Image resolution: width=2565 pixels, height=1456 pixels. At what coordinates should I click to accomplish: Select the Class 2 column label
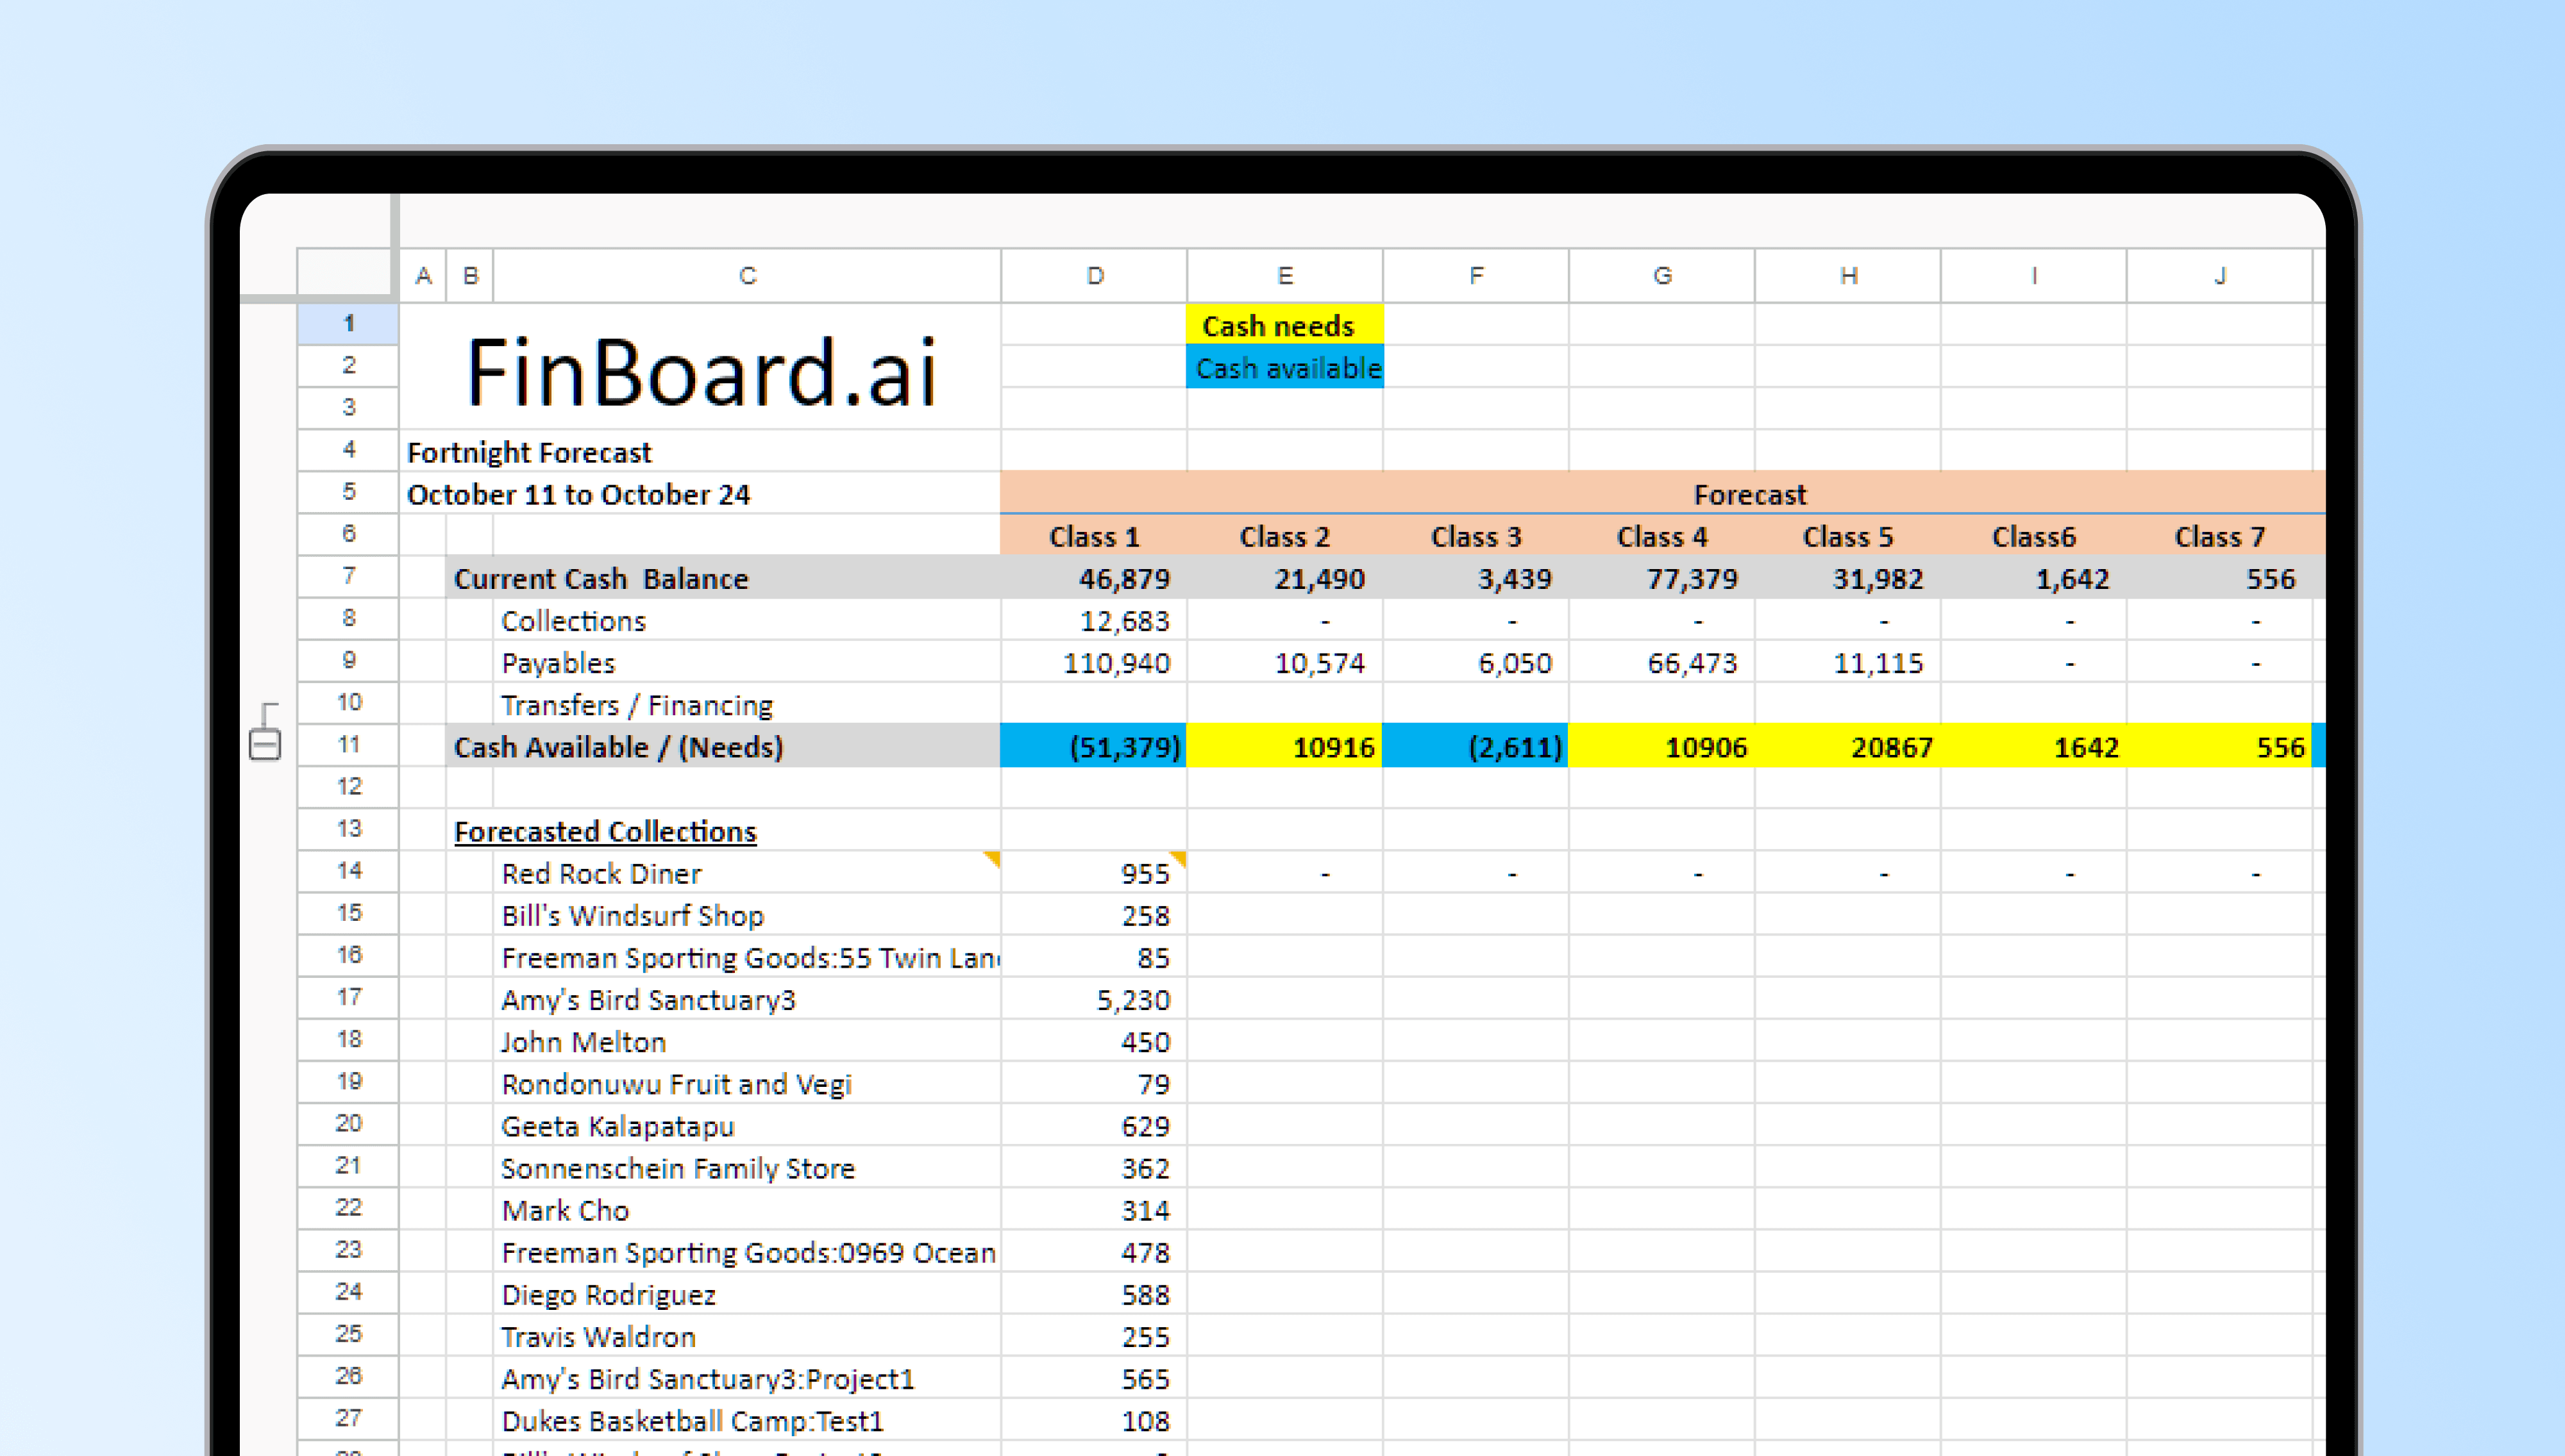(1284, 536)
